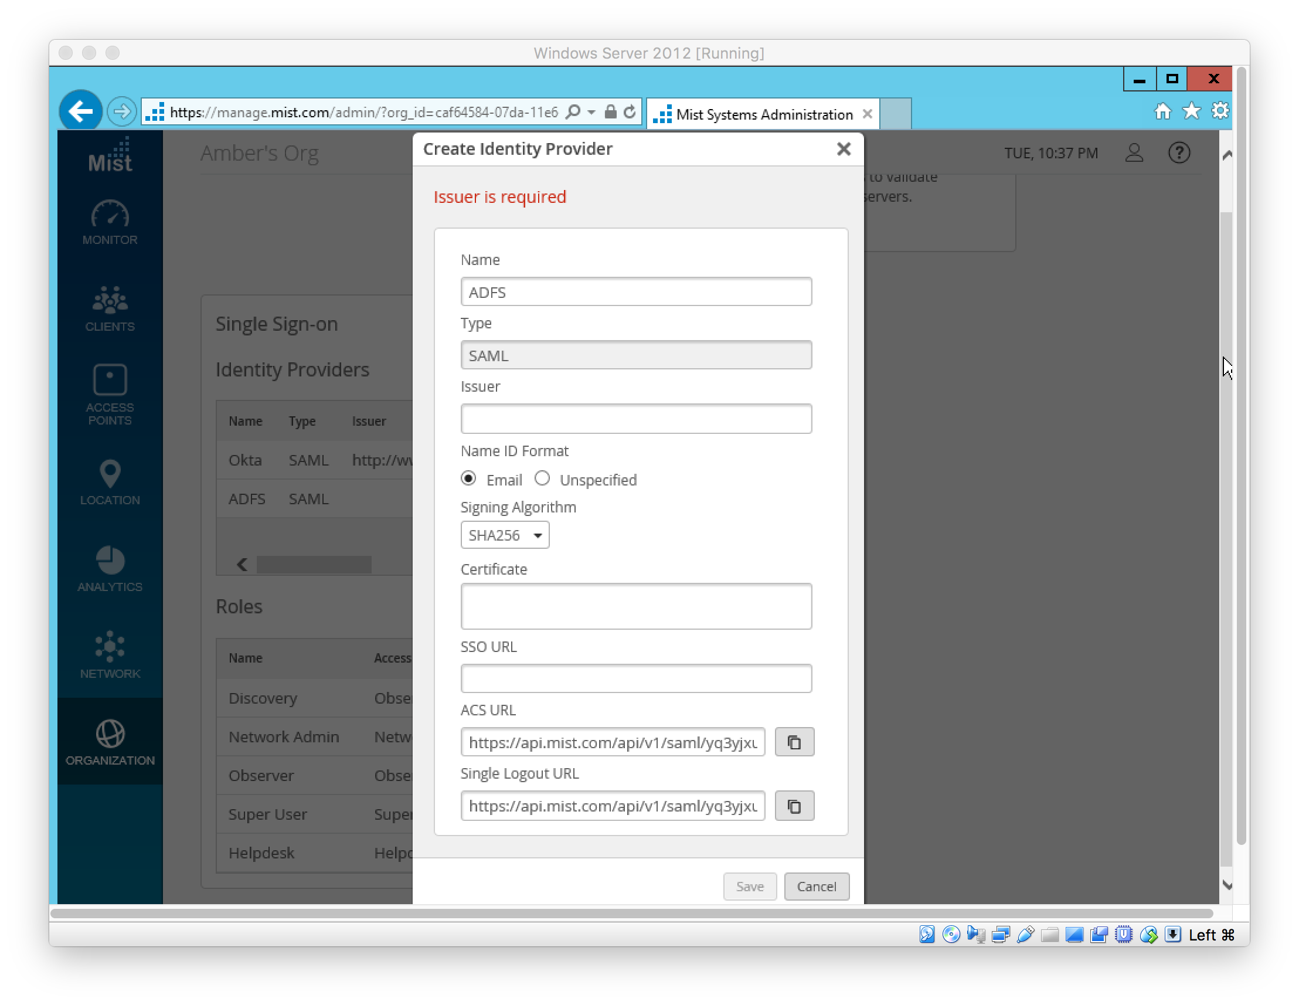The height and width of the screenshot is (1005, 1299).
Task: Open the help question mark icon
Action: [1178, 153]
